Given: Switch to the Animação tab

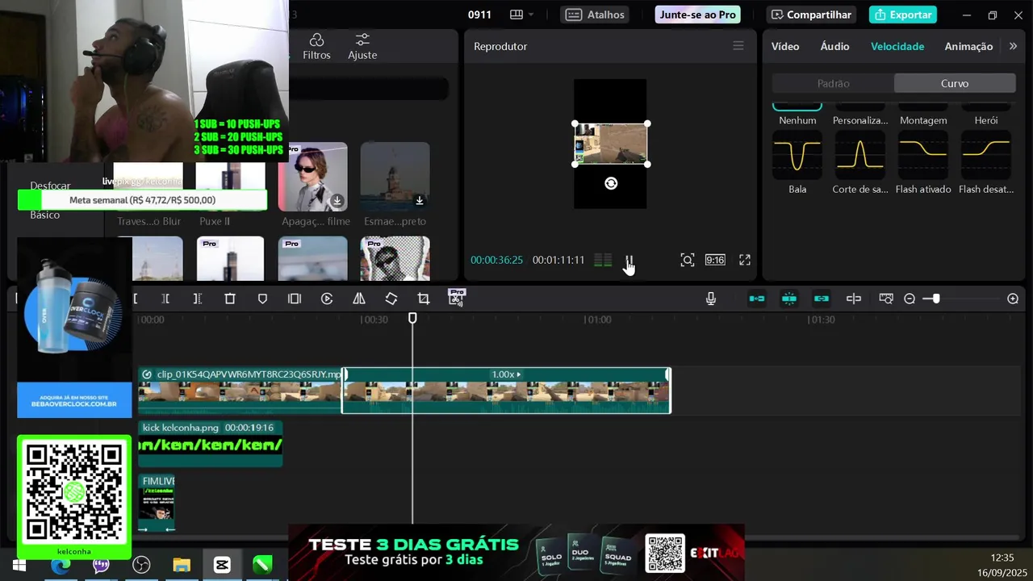Looking at the screenshot, I should [968, 47].
